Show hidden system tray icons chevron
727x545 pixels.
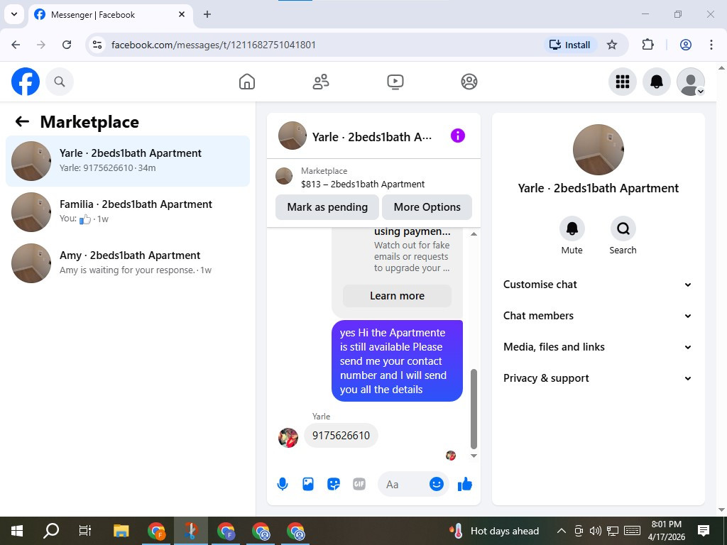click(561, 531)
